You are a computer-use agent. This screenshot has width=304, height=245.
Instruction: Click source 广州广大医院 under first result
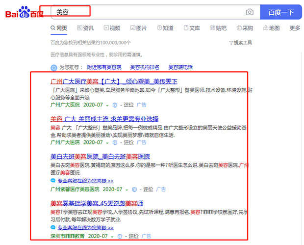[x=65, y=105]
